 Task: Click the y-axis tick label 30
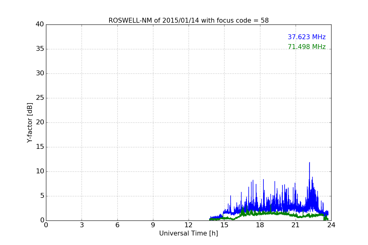40,73
